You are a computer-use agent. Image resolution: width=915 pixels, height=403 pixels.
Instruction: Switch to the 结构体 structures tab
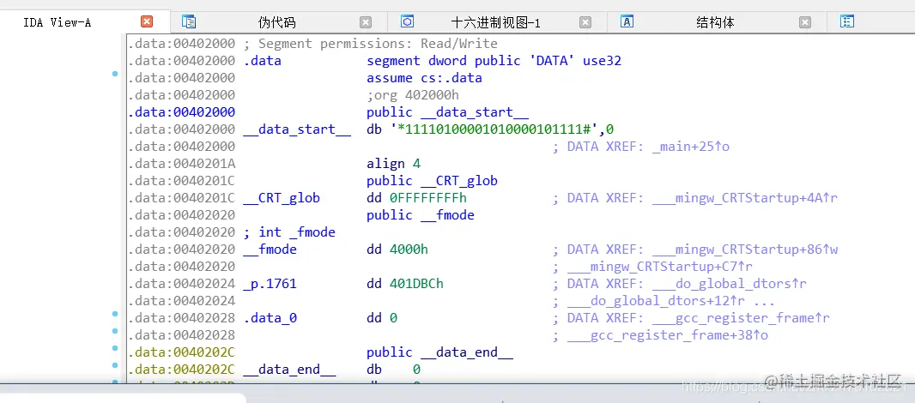[x=715, y=23]
